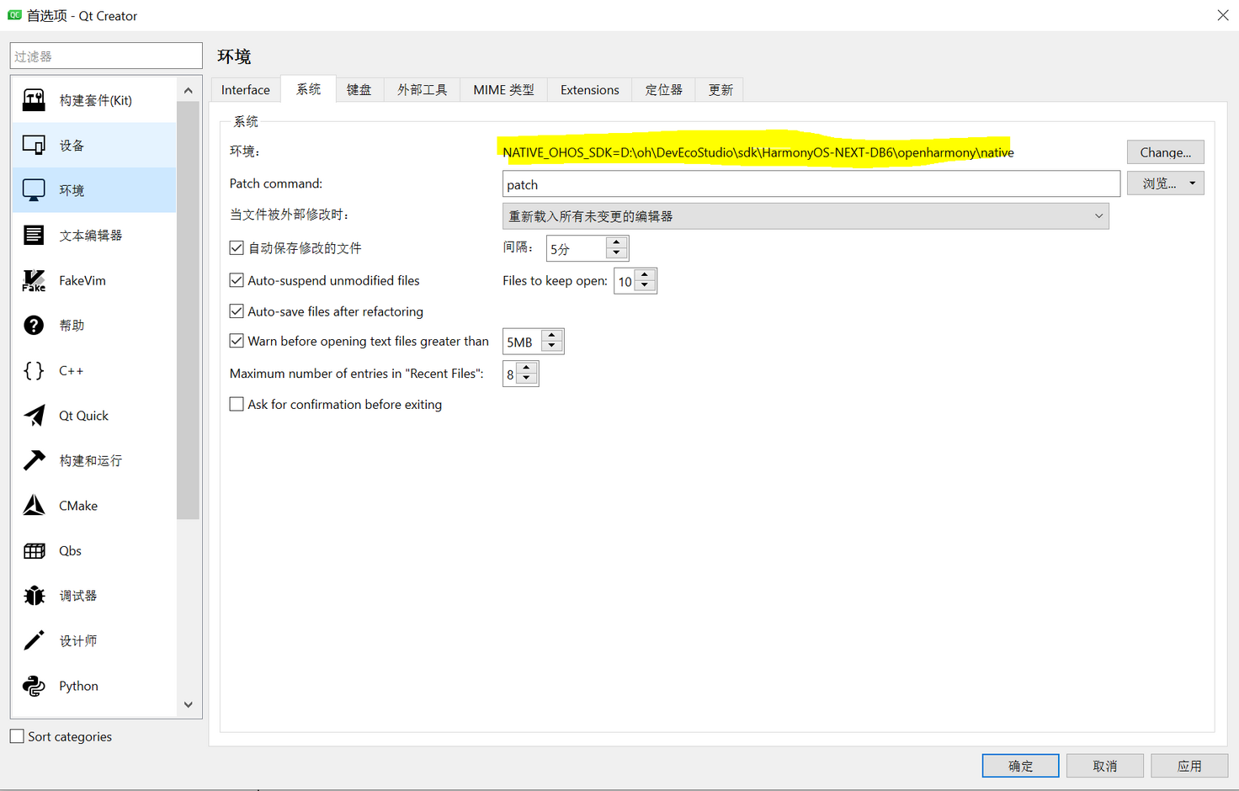
Task: Open the 浏览 dropdown arrow next to patch
Action: 1192,183
